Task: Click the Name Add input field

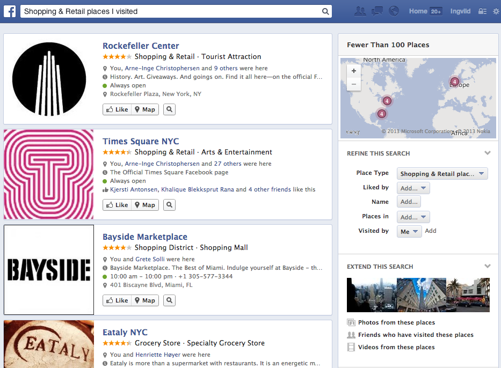Action: (x=409, y=202)
